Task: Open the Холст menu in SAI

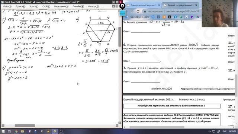Action: (x=34, y=6)
